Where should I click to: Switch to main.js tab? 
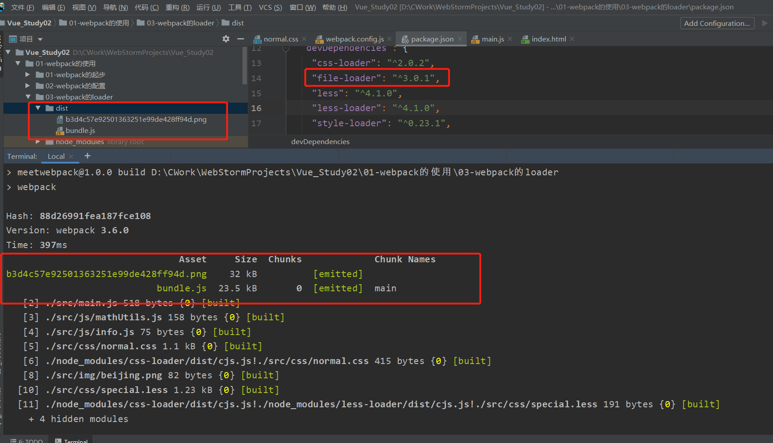point(488,39)
